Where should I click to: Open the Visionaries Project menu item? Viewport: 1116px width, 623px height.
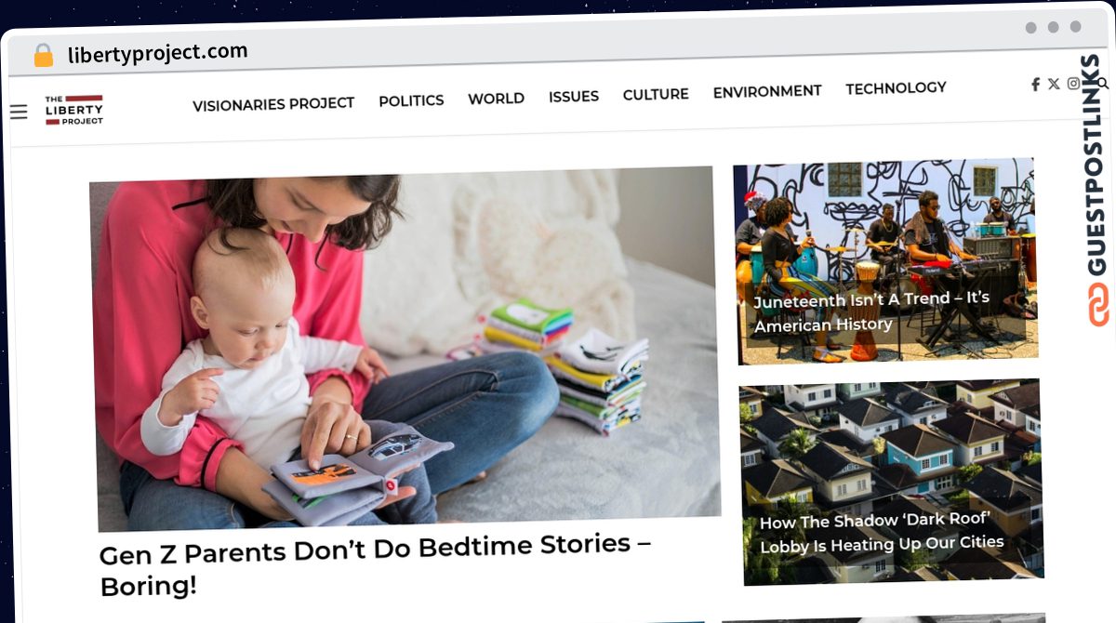[x=273, y=104]
